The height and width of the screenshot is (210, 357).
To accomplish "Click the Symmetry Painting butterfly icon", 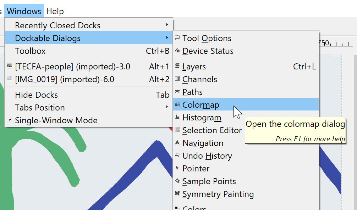I will tap(177, 194).
